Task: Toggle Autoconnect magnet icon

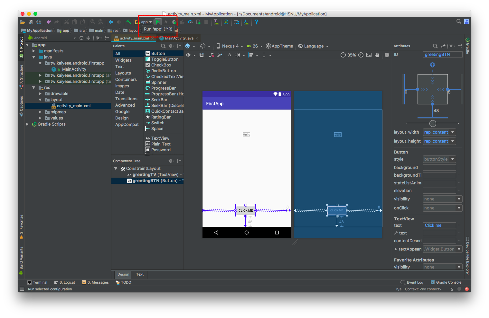Action: [x=202, y=55]
